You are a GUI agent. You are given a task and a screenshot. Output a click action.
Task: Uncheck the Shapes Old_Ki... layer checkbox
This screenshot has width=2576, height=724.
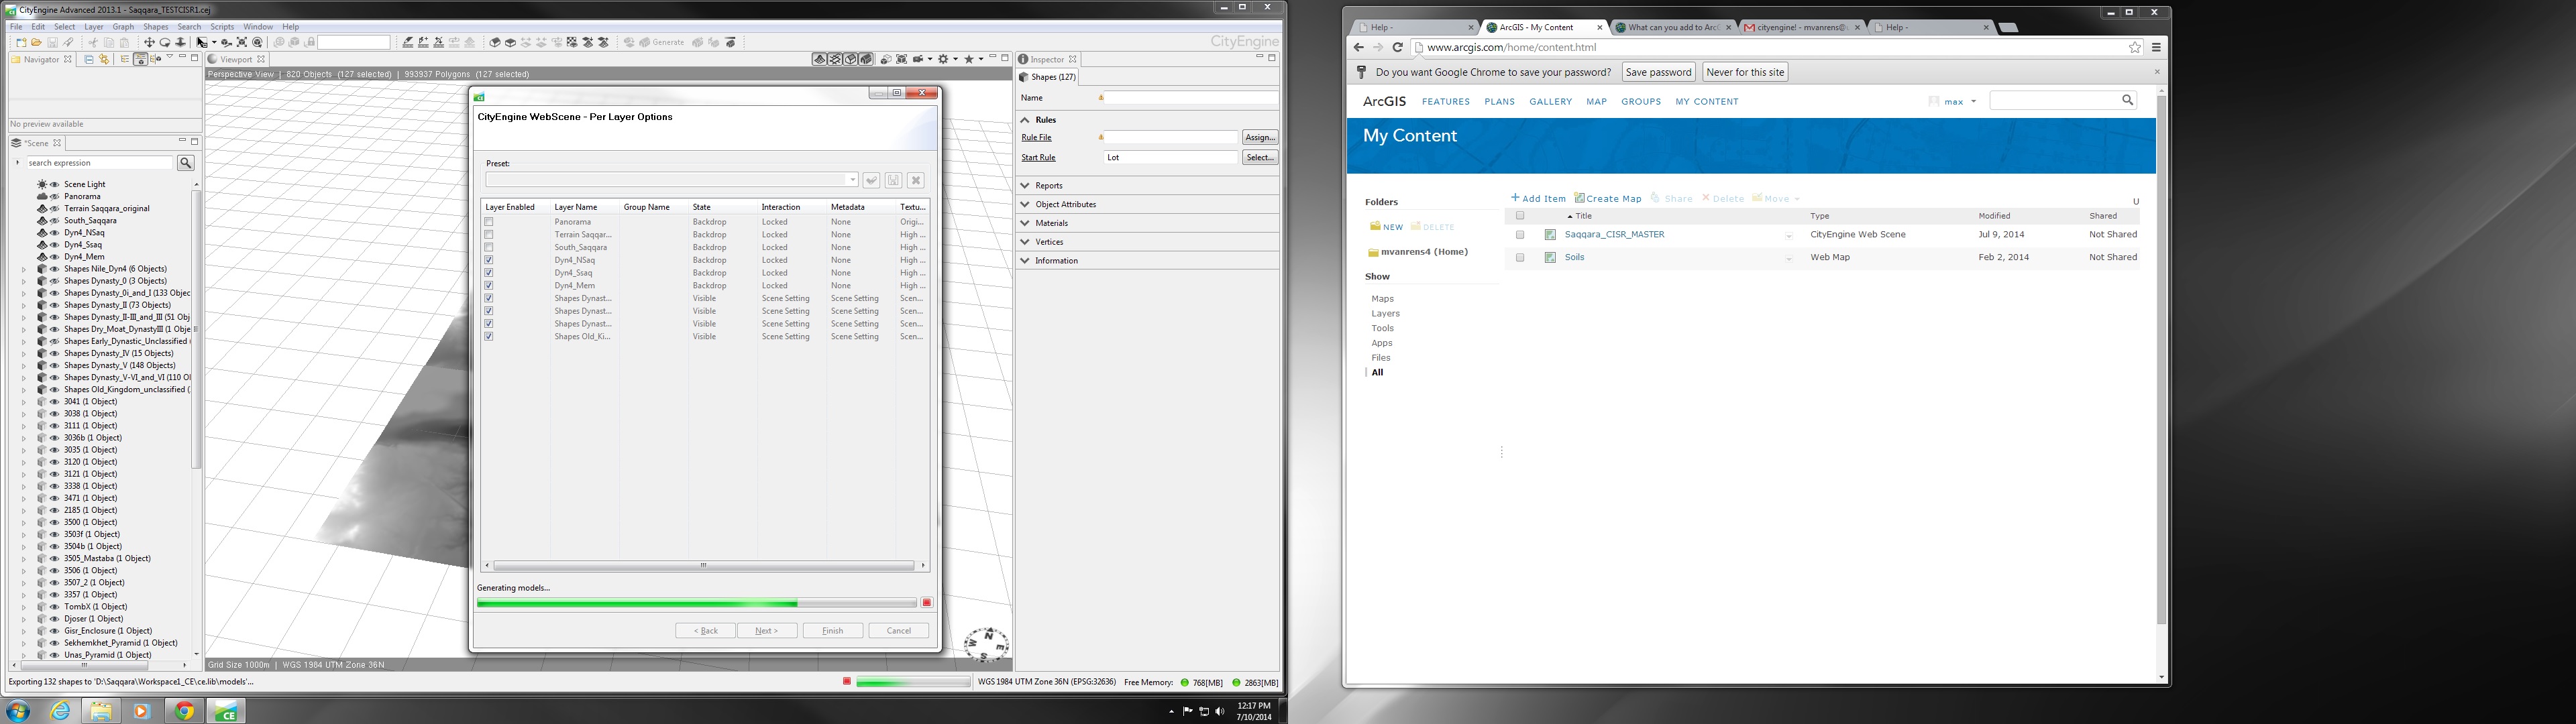point(489,337)
